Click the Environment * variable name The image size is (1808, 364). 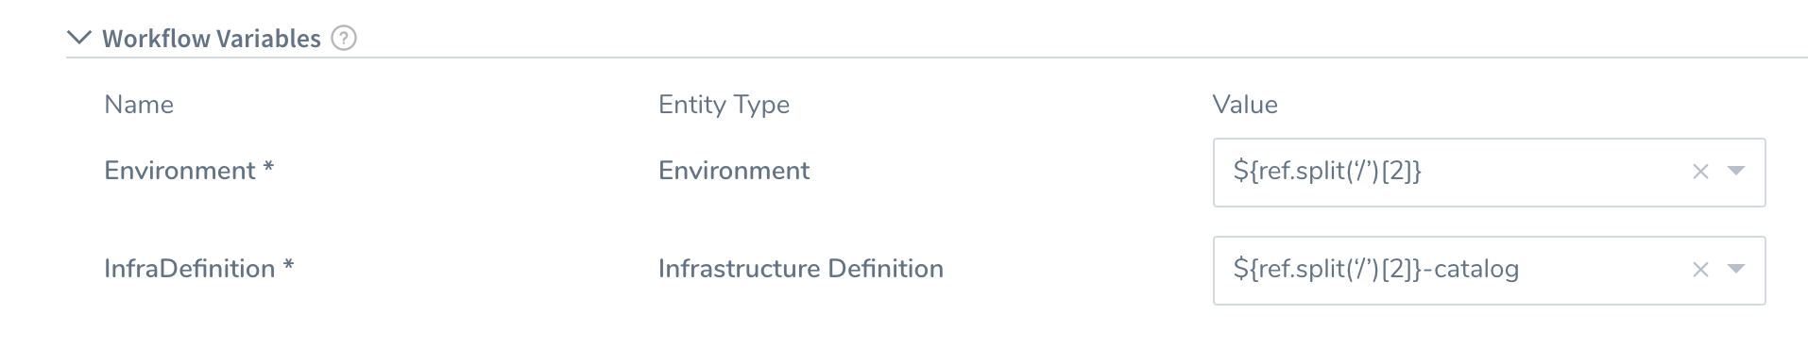(x=189, y=171)
